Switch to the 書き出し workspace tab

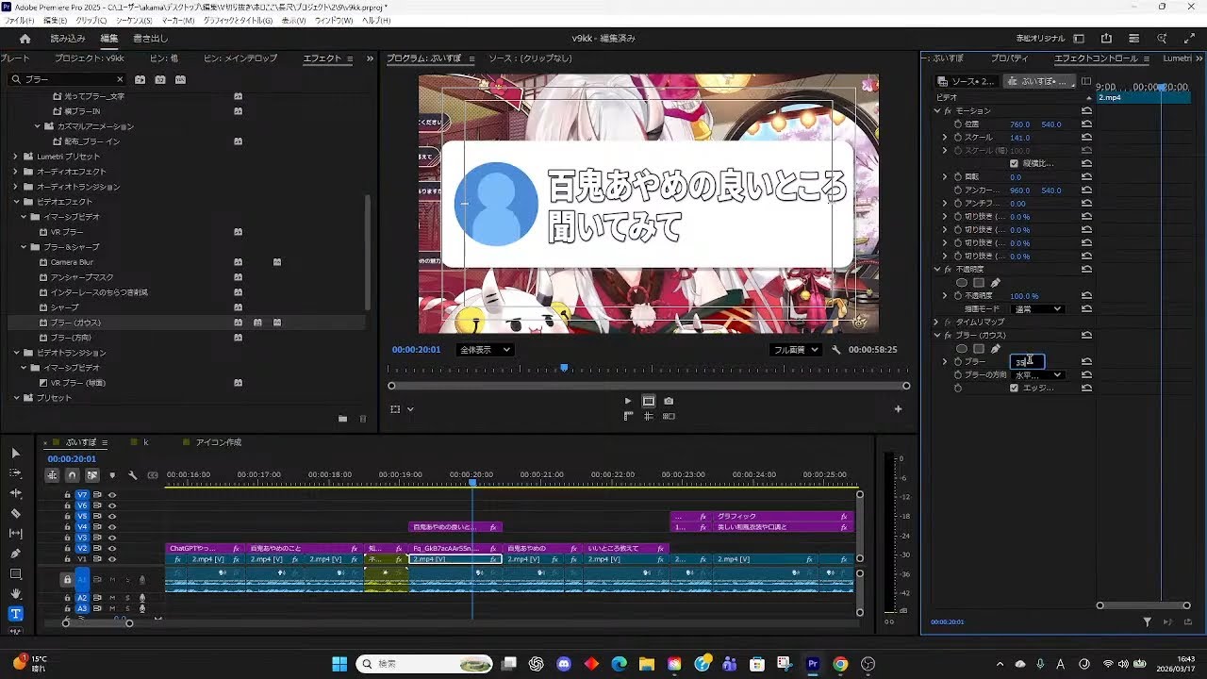coord(151,39)
